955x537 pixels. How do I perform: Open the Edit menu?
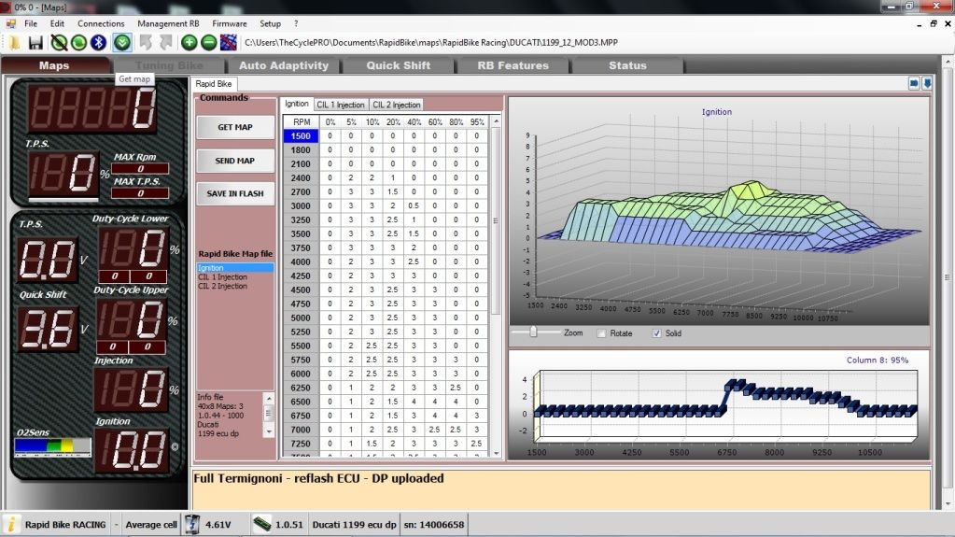point(57,23)
